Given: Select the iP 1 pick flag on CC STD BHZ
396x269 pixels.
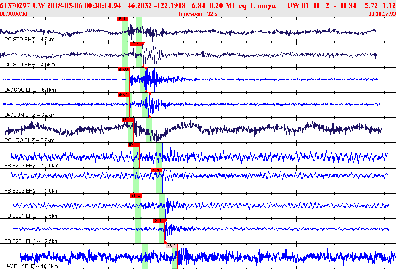Looking at the screenshot, I should pos(122,19).
